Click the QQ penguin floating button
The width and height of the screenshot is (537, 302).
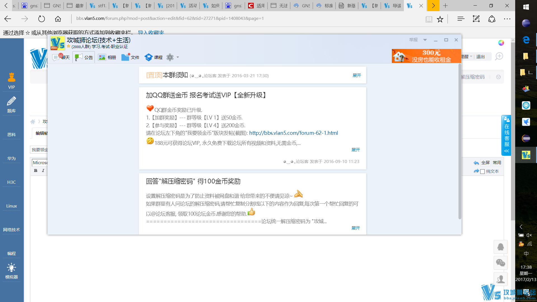pyautogui.click(x=500, y=247)
